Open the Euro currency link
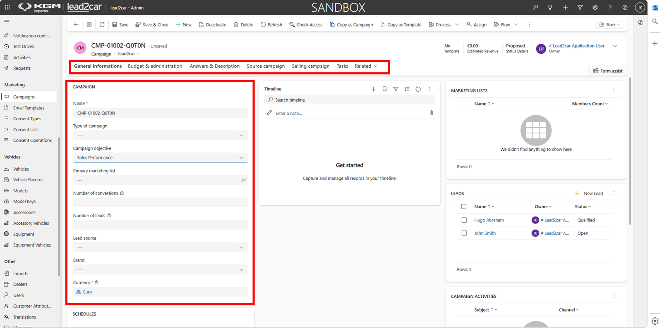 click(x=87, y=292)
